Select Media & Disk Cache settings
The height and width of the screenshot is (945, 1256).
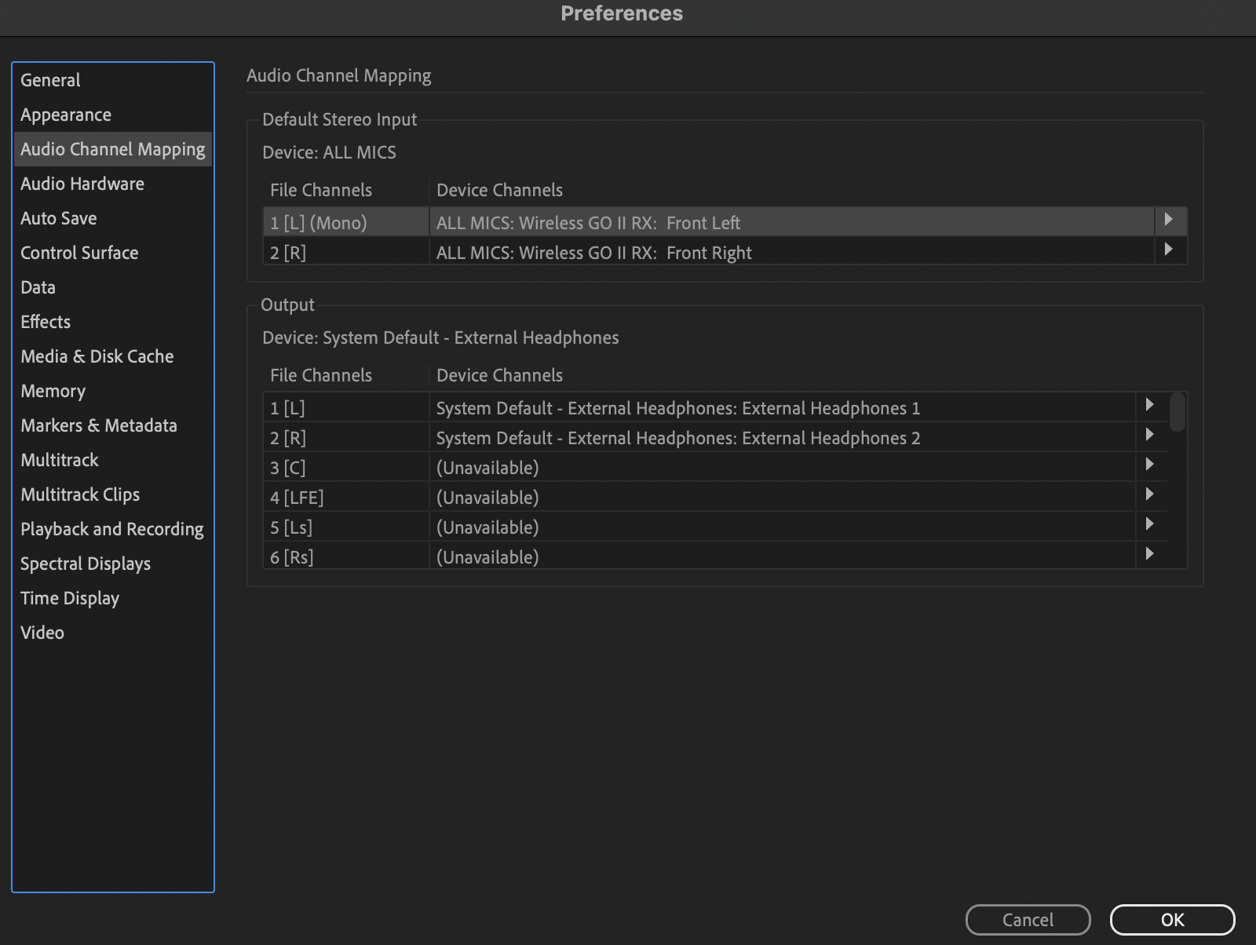coord(97,356)
